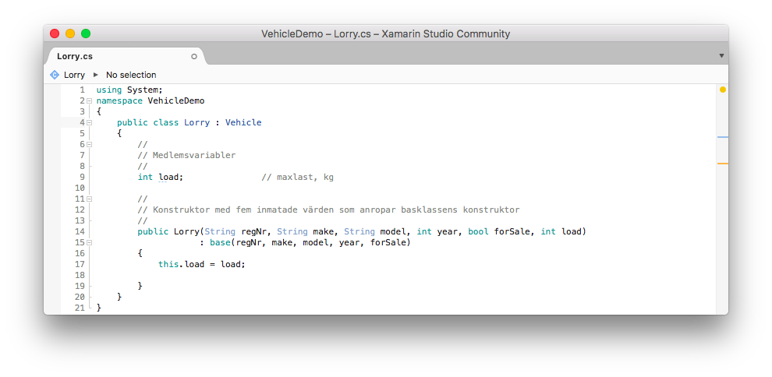Collapse the Lorry class fold on line 4

(89, 122)
